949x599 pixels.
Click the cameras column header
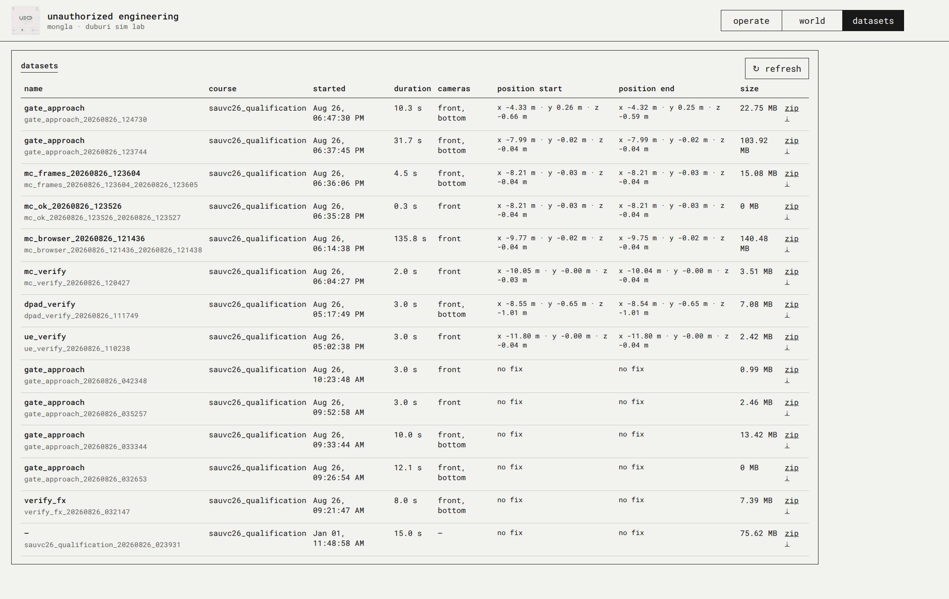pos(454,89)
